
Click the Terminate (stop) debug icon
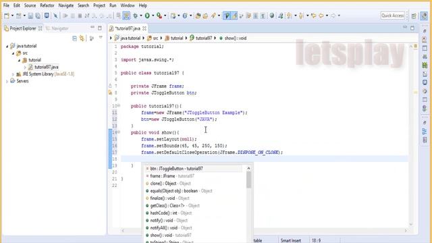80,16
